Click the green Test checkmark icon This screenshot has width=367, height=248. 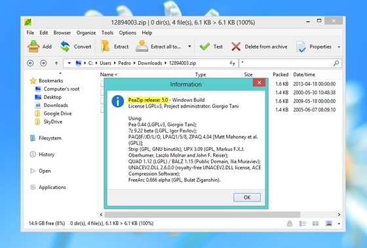coord(204,47)
